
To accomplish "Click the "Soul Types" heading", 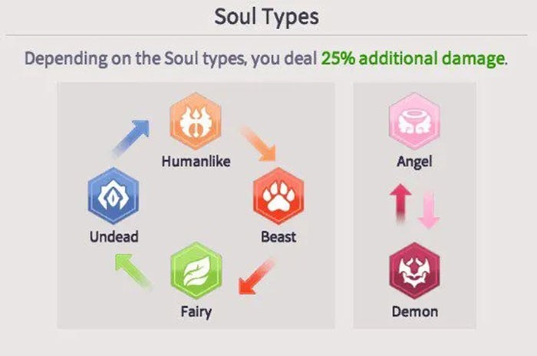I will click(x=269, y=15).
